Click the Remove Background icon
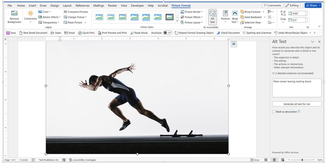Viewport: 327px width, 163px height. 14,14
